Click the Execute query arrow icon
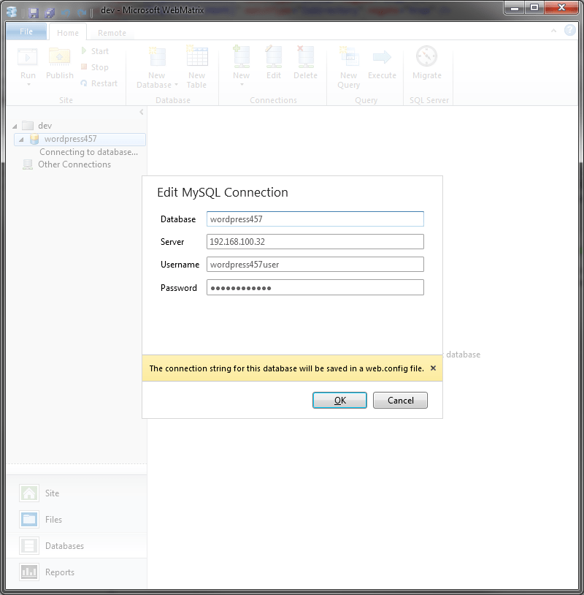The height and width of the screenshot is (595, 584). (382, 57)
